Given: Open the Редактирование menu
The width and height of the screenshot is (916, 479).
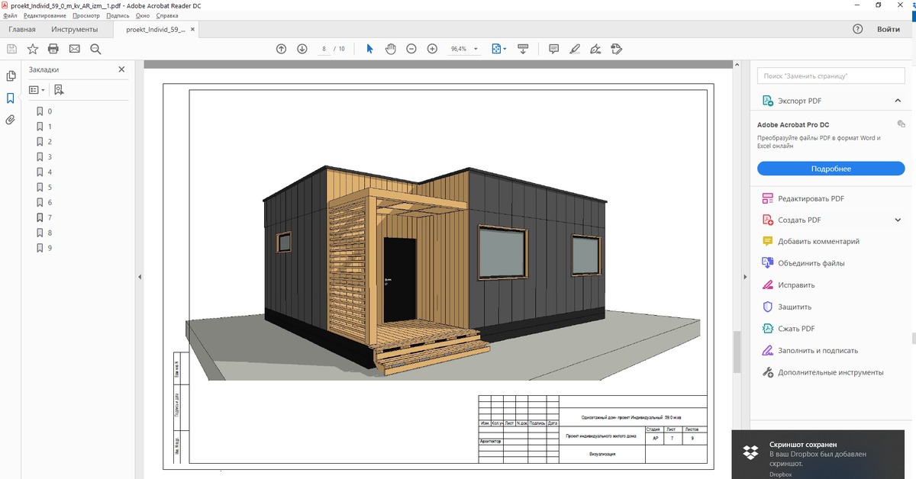Looking at the screenshot, I should pyautogui.click(x=44, y=15).
